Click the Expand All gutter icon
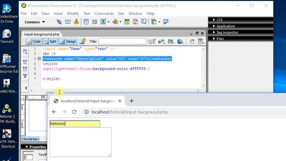This screenshot has height=161, width=286. [x=25, y=76]
